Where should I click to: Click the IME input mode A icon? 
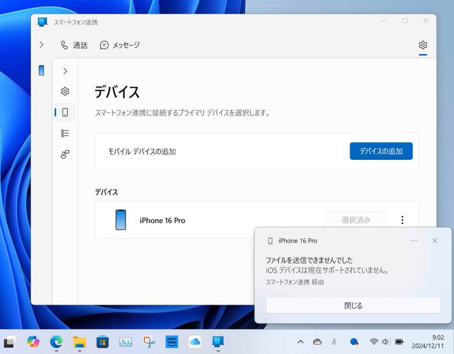334,342
